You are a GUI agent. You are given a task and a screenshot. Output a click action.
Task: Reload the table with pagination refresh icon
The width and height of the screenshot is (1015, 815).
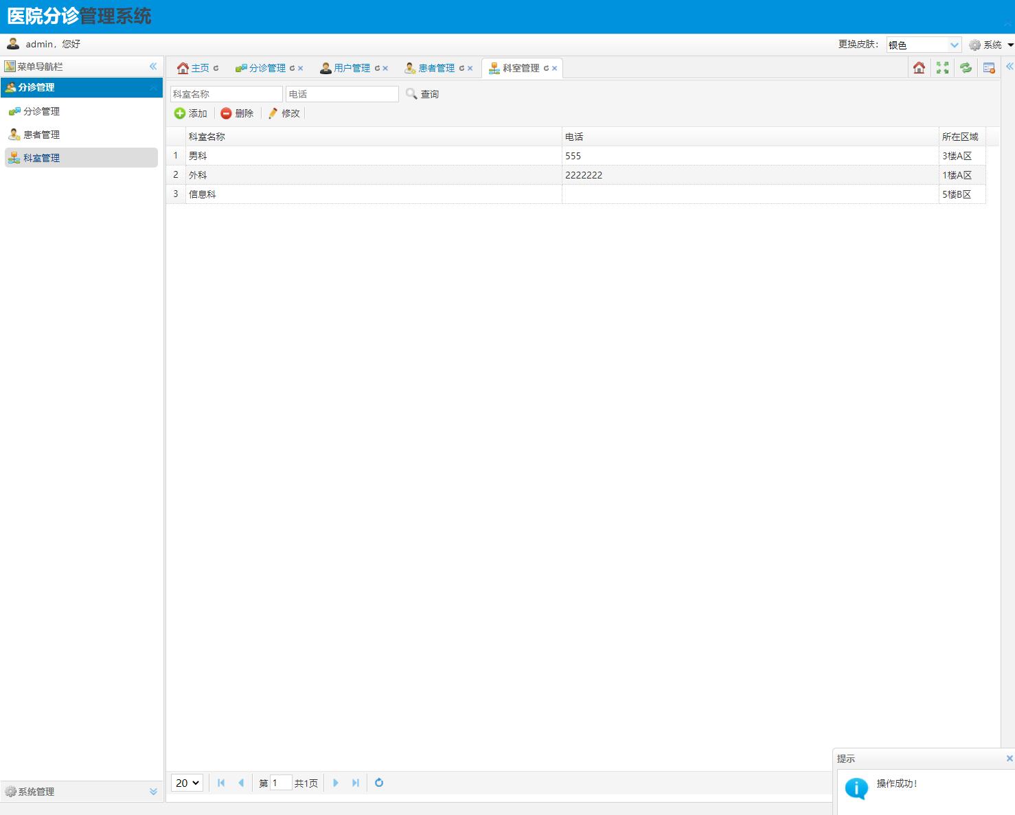click(x=379, y=783)
